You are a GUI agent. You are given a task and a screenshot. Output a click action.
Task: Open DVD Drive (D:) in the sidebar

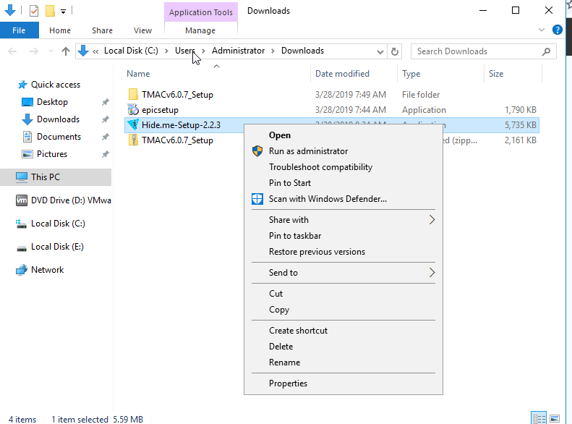click(x=64, y=200)
